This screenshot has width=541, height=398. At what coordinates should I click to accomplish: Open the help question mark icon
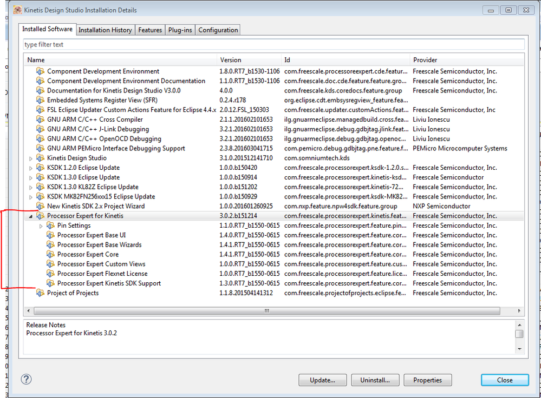point(26,380)
